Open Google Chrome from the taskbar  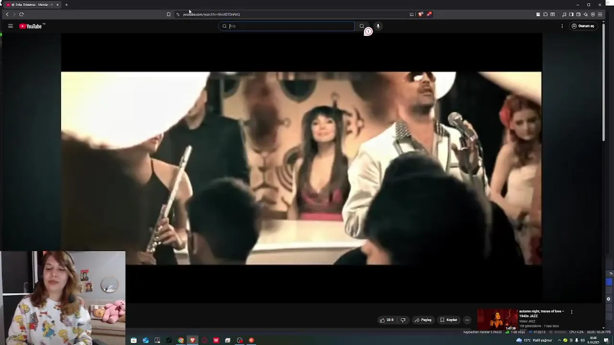click(181, 340)
